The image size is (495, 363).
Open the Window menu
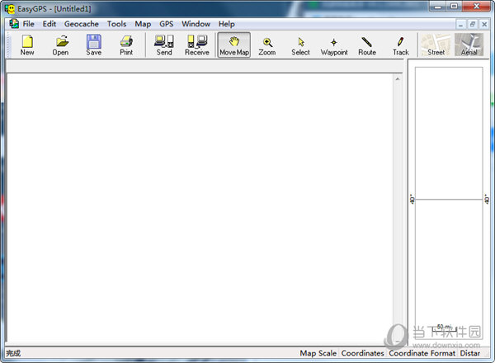pos(196,24)
